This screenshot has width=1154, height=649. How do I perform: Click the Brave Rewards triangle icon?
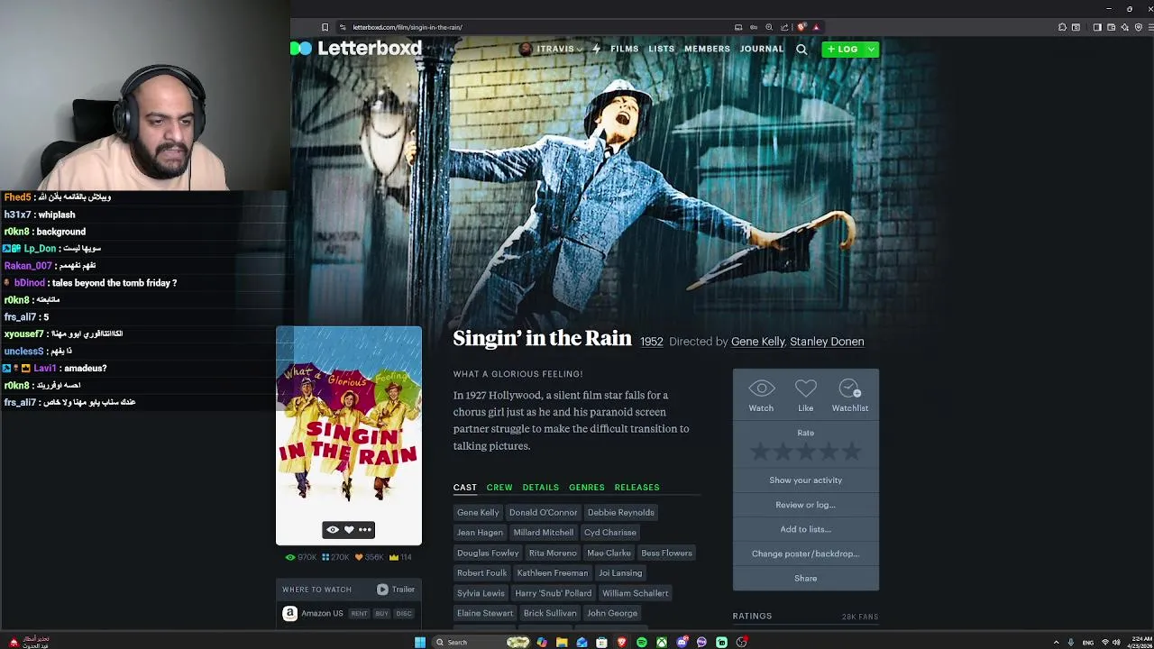pyautogui.click(x=816, y=27)
